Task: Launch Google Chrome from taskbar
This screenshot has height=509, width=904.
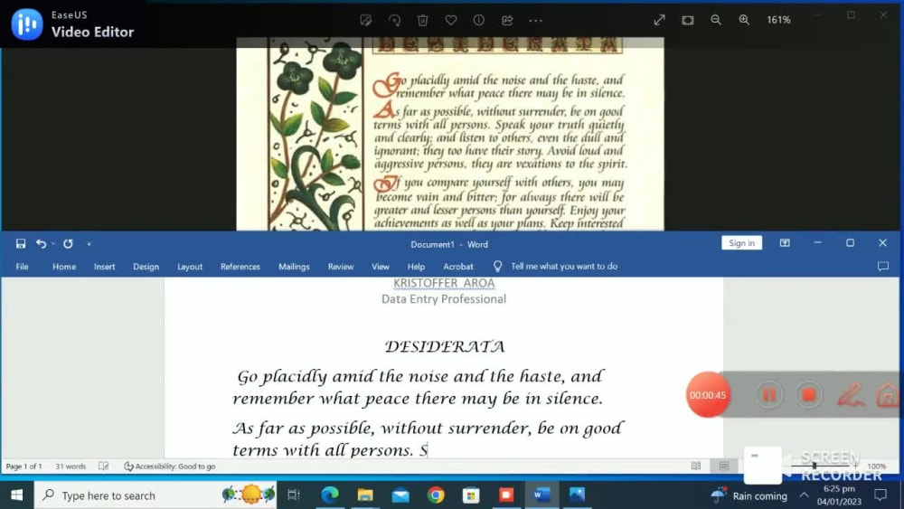Action: pyautogui.click(x=436, y=495)
